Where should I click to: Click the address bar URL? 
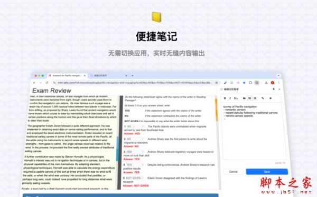(x=135, y=83)
